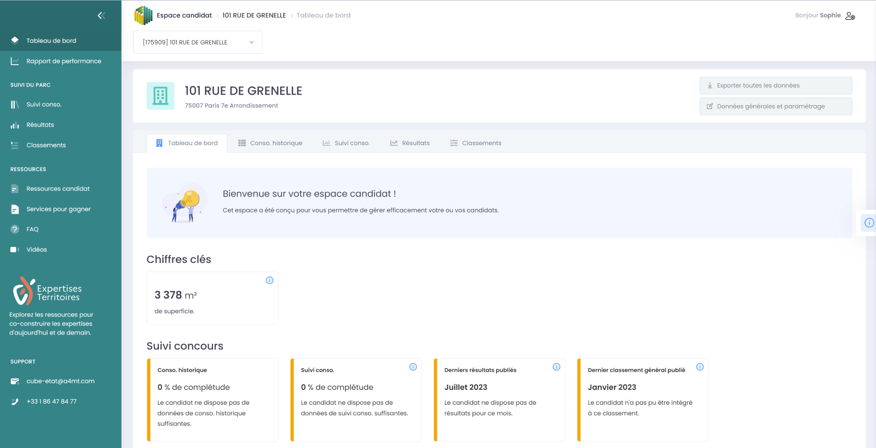The width and height of the screenshot is (876, 448).
Task: Click the Services pour gagner file icon
Action: [15, 209]
